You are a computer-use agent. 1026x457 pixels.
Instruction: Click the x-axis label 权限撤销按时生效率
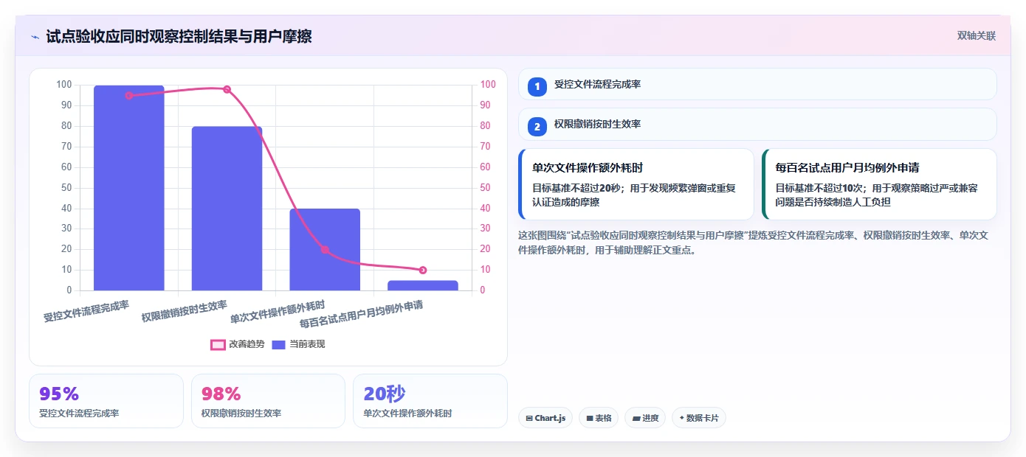185,311
